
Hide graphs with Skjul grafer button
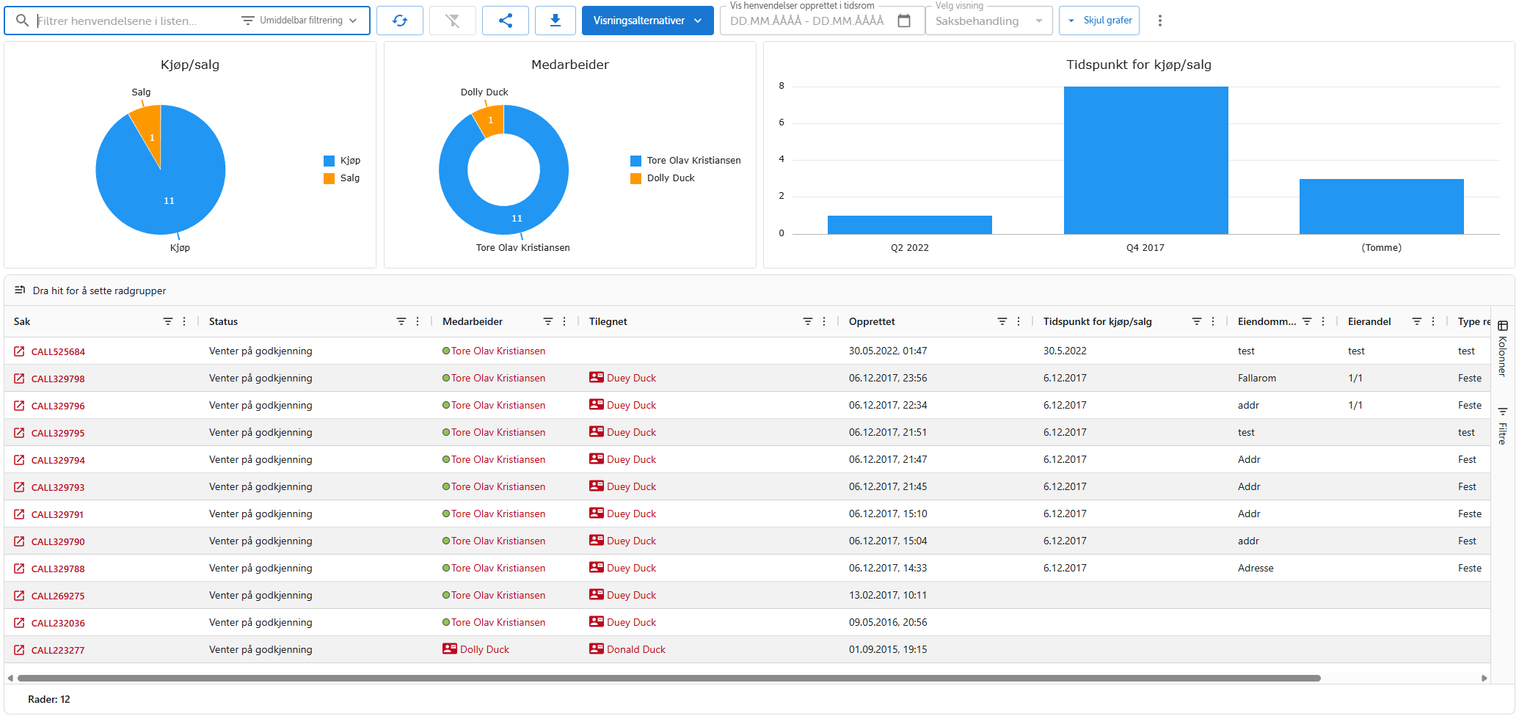[x=1099, y=21]
